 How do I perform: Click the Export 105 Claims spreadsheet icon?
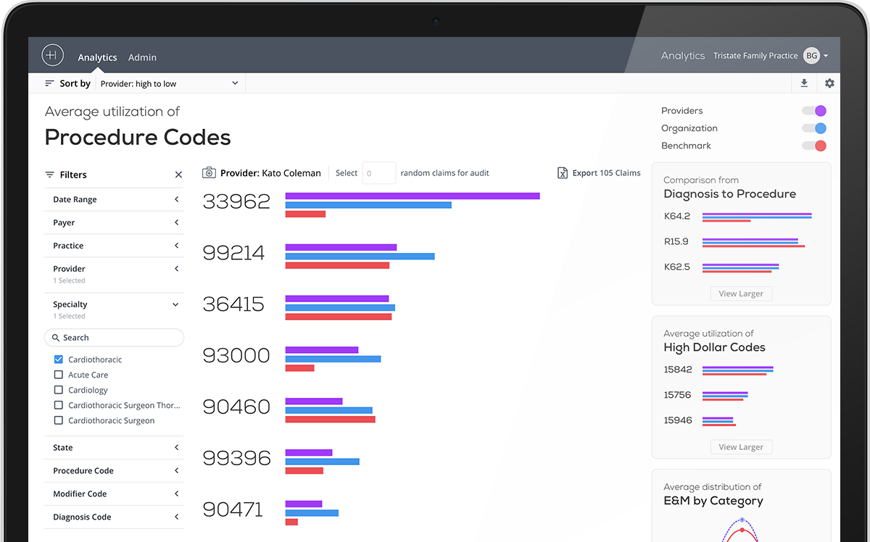[x=562, y=173]
